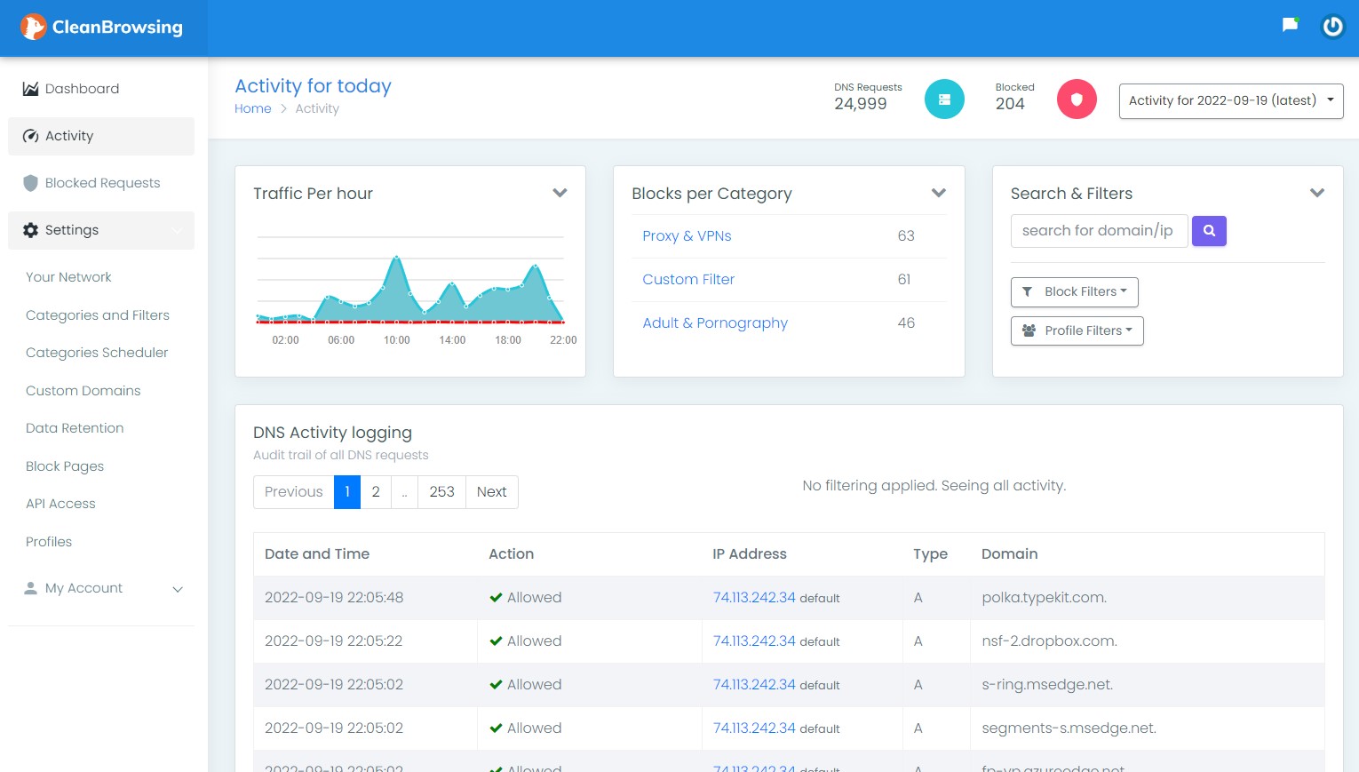This screenshot has height=772, width=1359.
Task: Click the Blocked Requests shield icon
Action: (31, 183)
